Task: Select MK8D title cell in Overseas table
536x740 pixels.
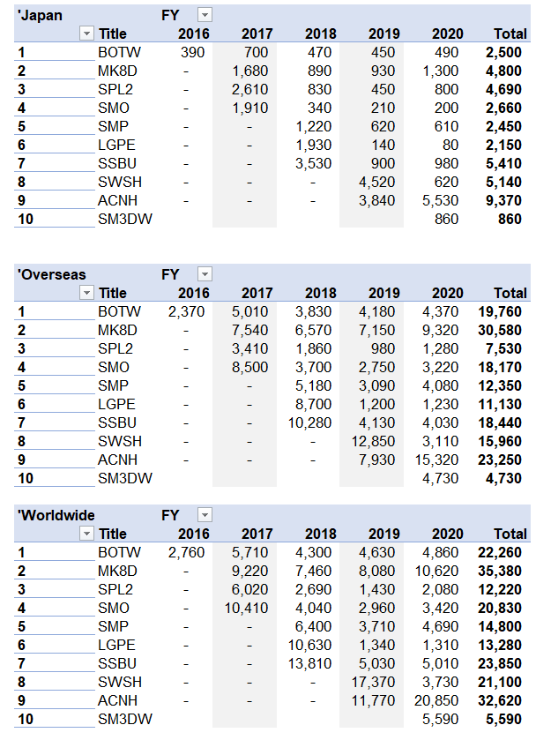Action: tap(117, 330)
